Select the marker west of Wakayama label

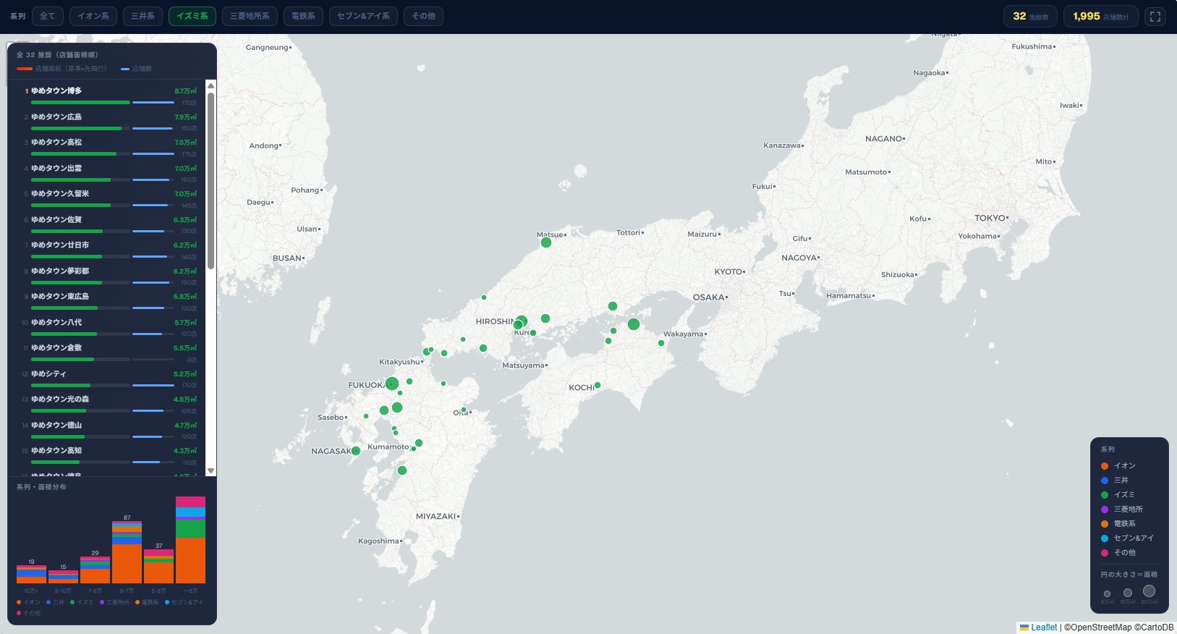click(x=661, y=343)
